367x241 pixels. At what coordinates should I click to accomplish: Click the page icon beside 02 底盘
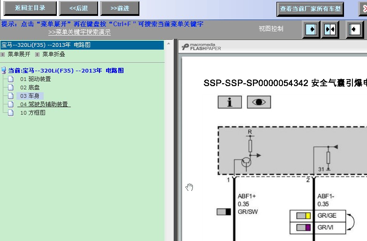pos(10,87)
